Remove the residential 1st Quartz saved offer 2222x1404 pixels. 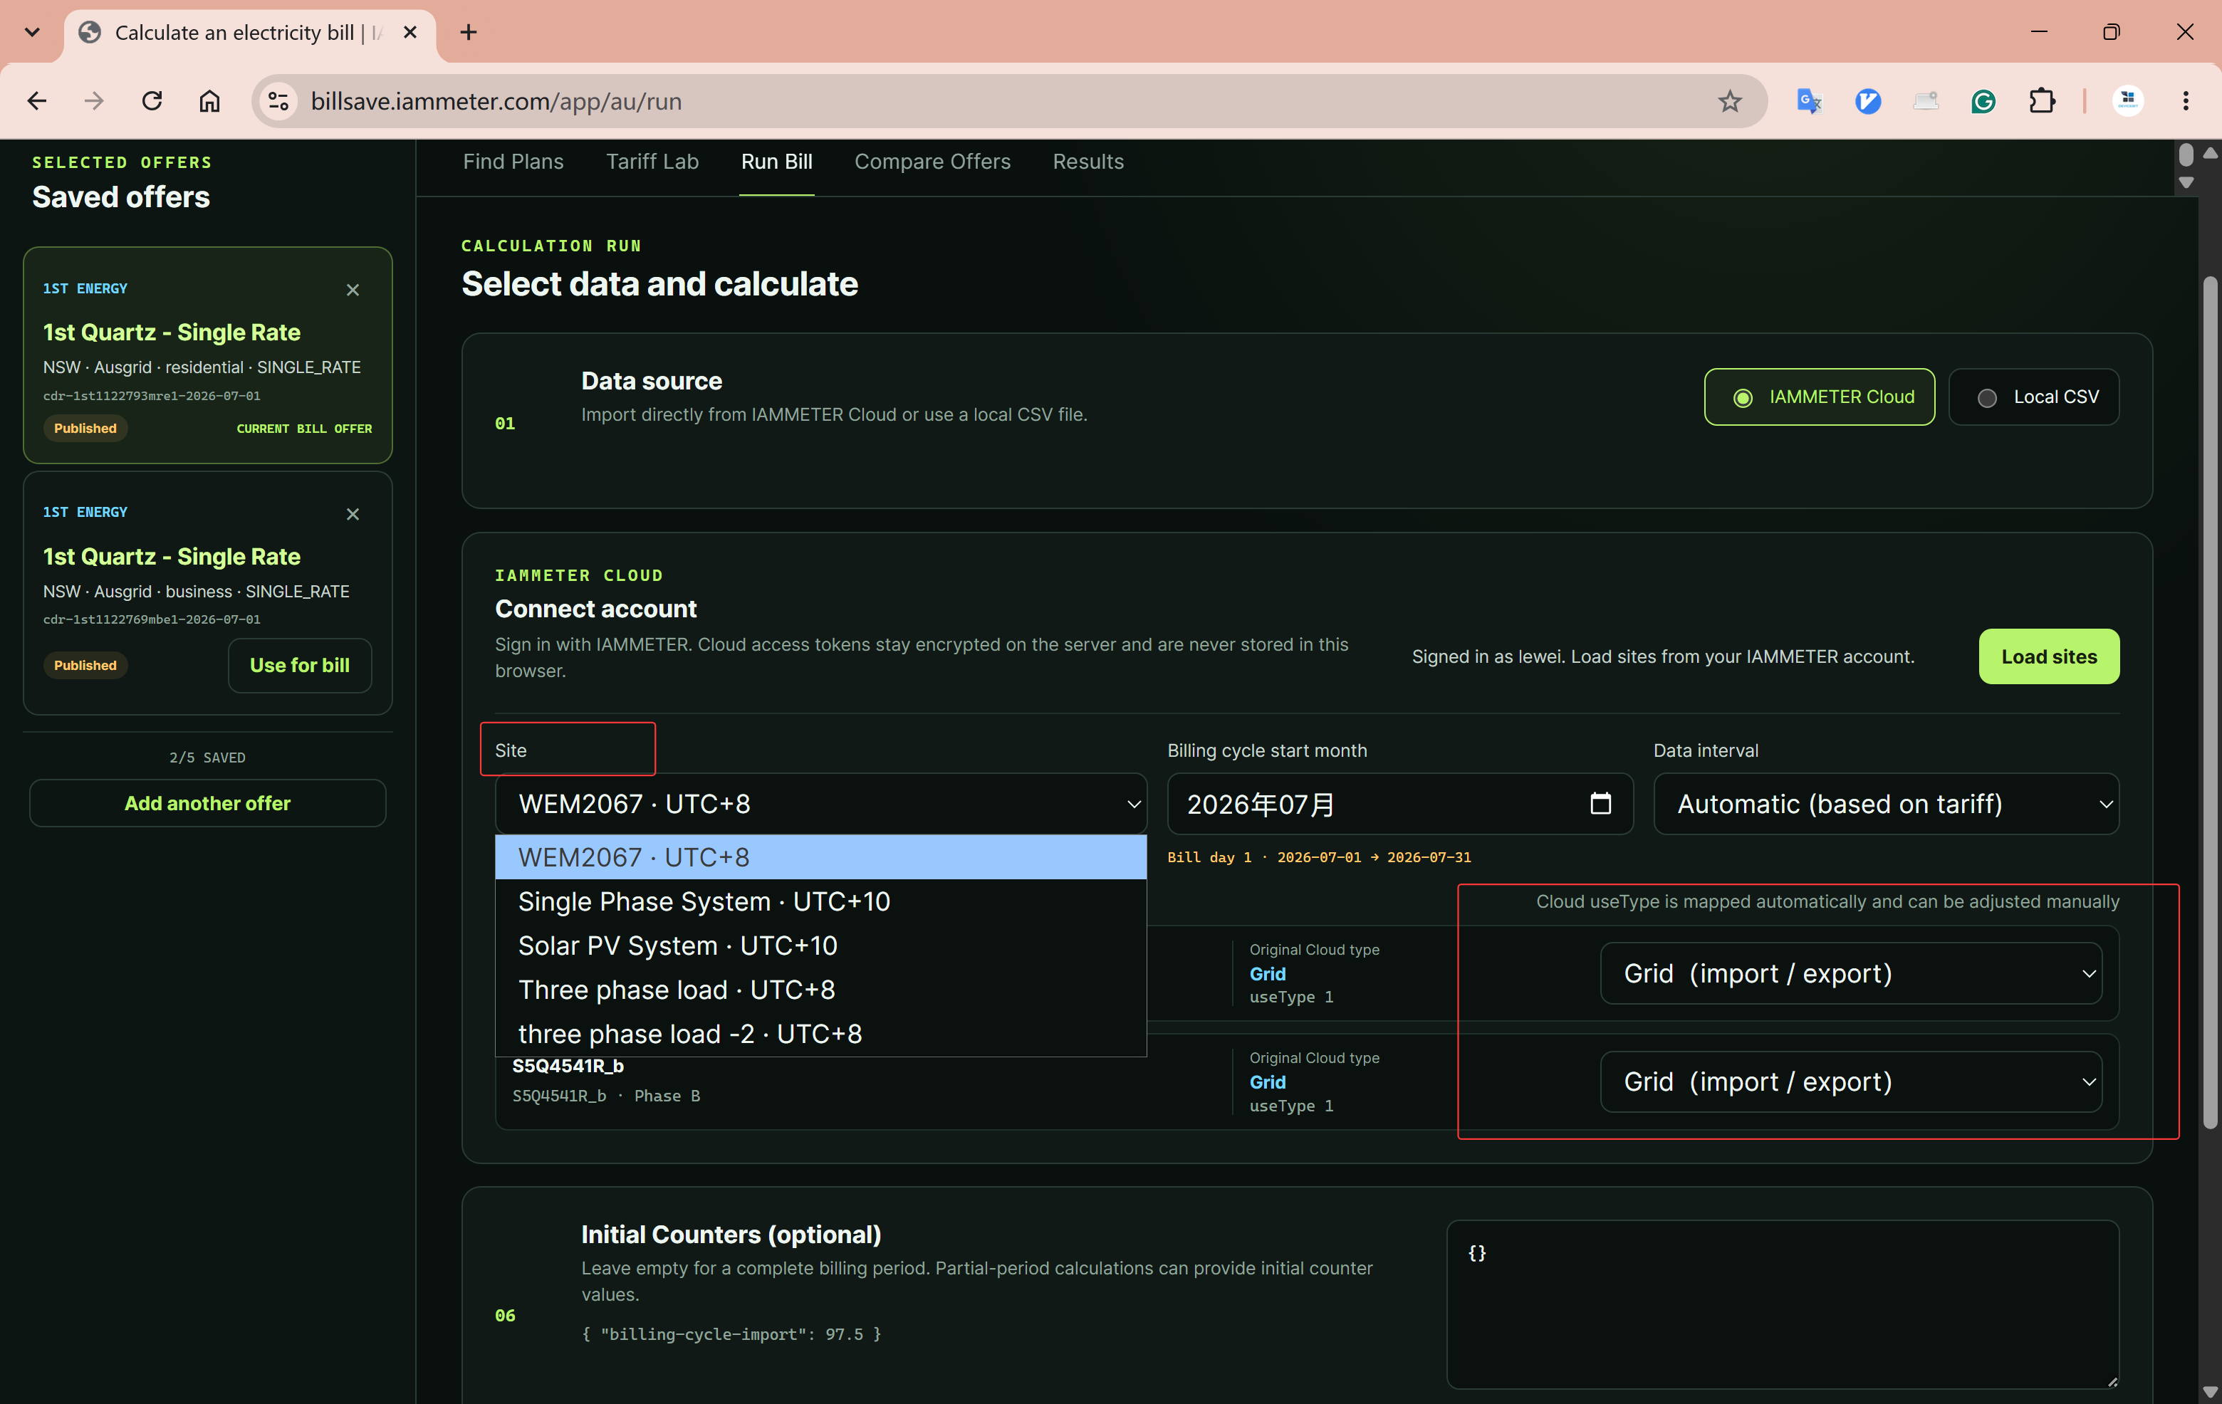[x=353, y=290]
